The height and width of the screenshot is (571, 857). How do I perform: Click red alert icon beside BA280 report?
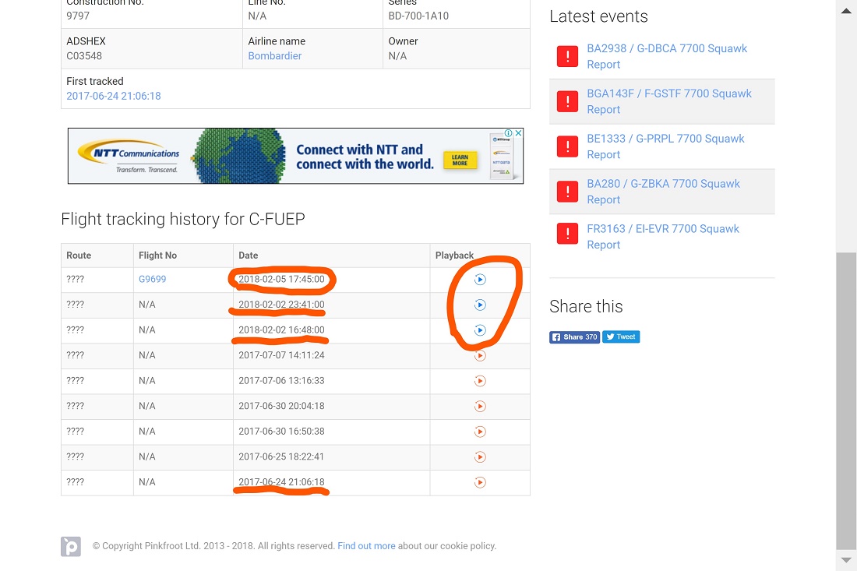pyautogui.click(x=567, y=192)
